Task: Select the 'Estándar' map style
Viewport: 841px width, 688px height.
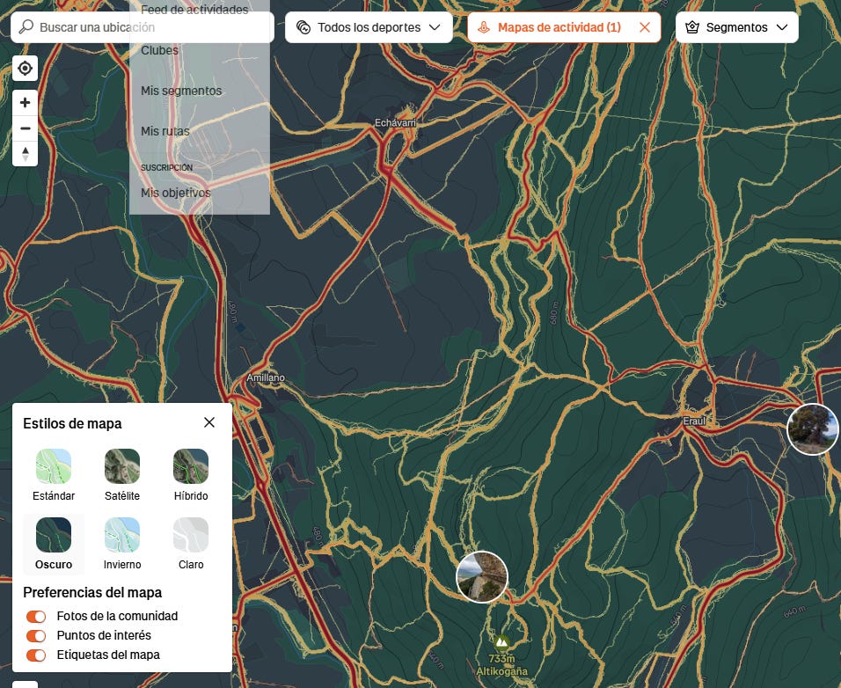Action: tap(54, 475)
